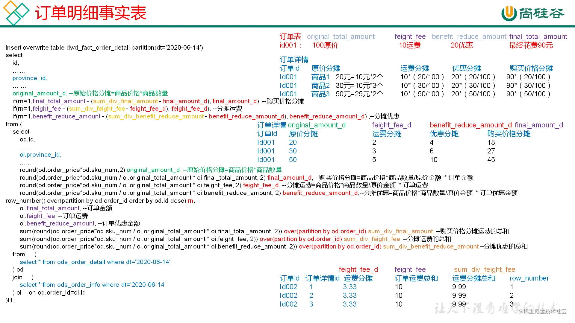Image resolution: width=575 pixels, height=323 pixels.
Task: Select the 商品2 cell
Action: (320, 86)
